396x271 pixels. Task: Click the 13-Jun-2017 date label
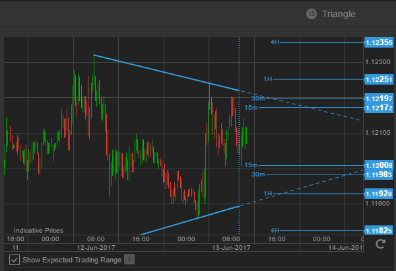tap(230, 247)
